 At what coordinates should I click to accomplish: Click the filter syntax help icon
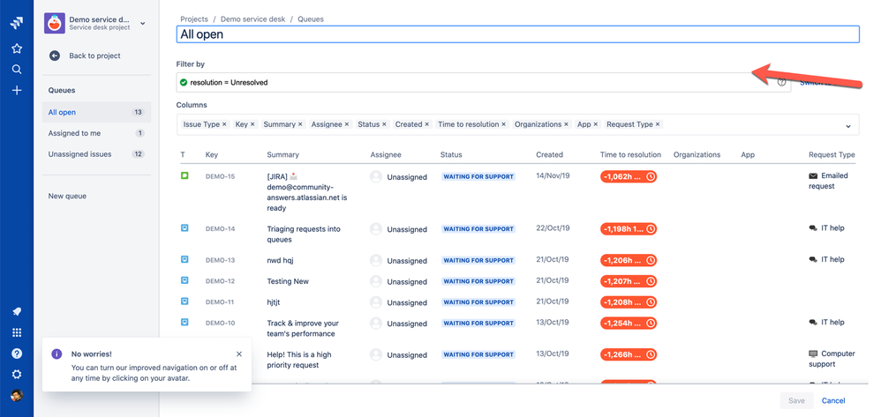click(781, 82)
